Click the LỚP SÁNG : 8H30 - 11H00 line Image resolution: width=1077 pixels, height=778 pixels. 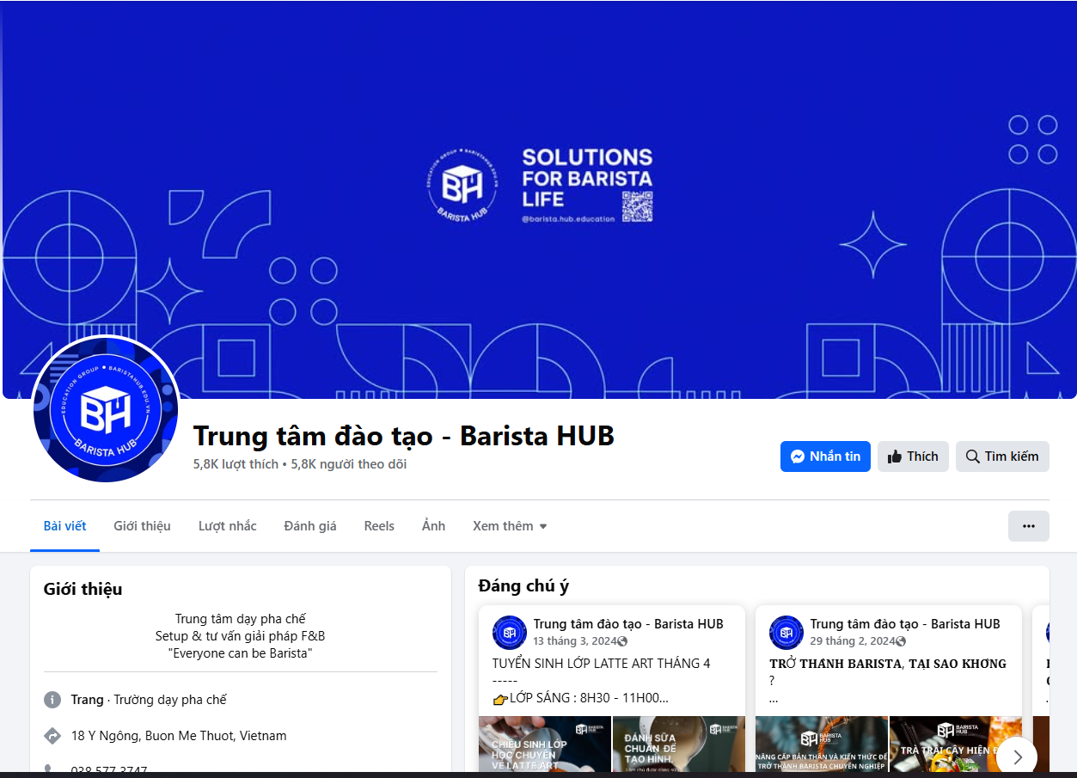(x=589, y=699)
